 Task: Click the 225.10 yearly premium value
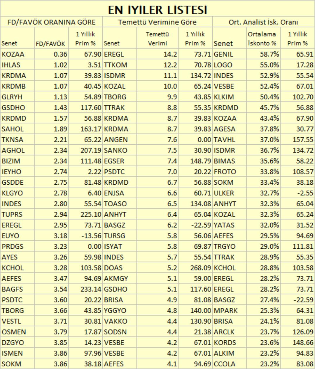coord(91,214)
